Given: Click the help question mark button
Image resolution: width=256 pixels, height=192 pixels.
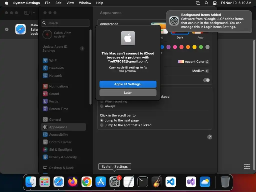Looking at the screenshot, I should [x=210, y=137].
